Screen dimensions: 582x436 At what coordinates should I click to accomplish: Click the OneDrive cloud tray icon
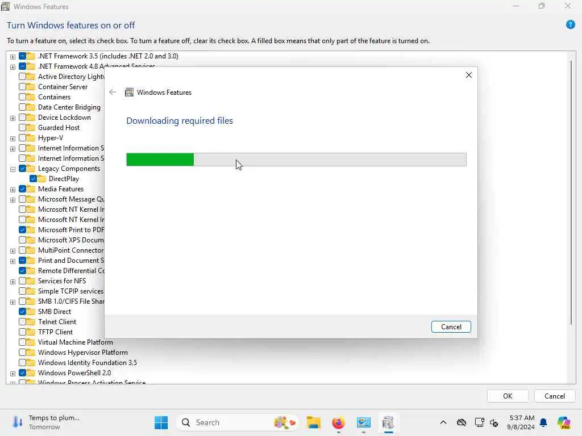pos(462,422)
